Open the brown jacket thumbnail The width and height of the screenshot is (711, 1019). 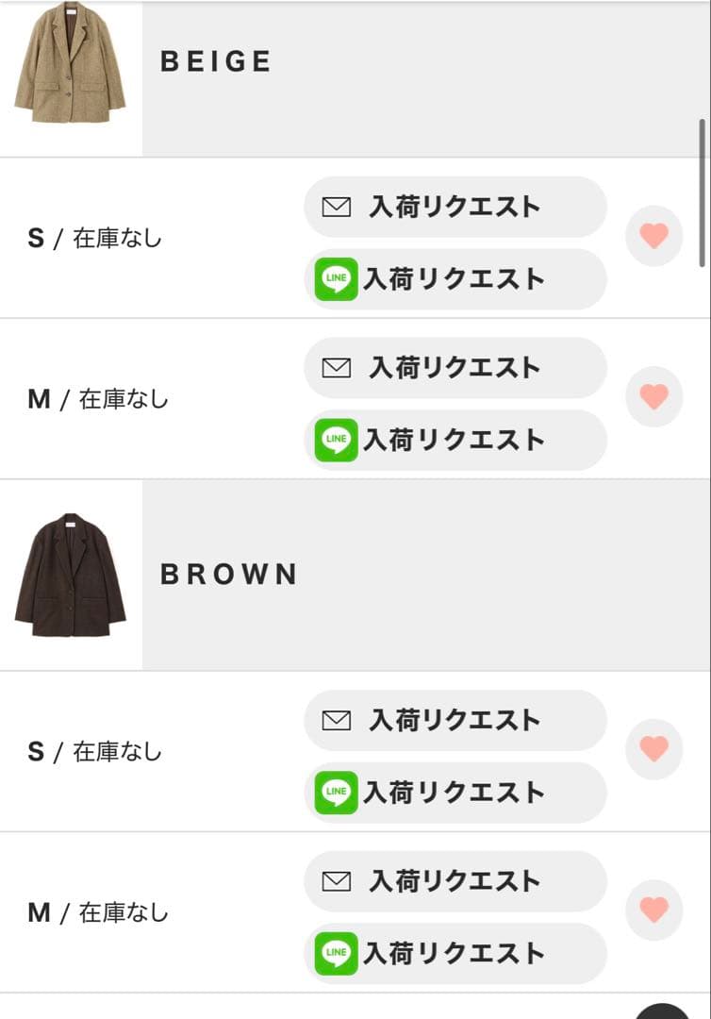click(70, 576)
